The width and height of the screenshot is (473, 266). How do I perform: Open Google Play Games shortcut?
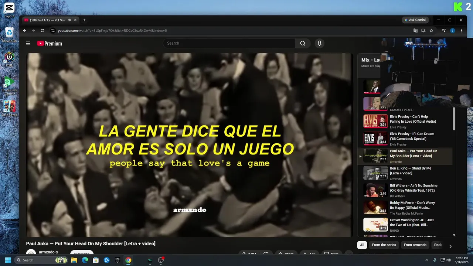(x=9, y=86)
